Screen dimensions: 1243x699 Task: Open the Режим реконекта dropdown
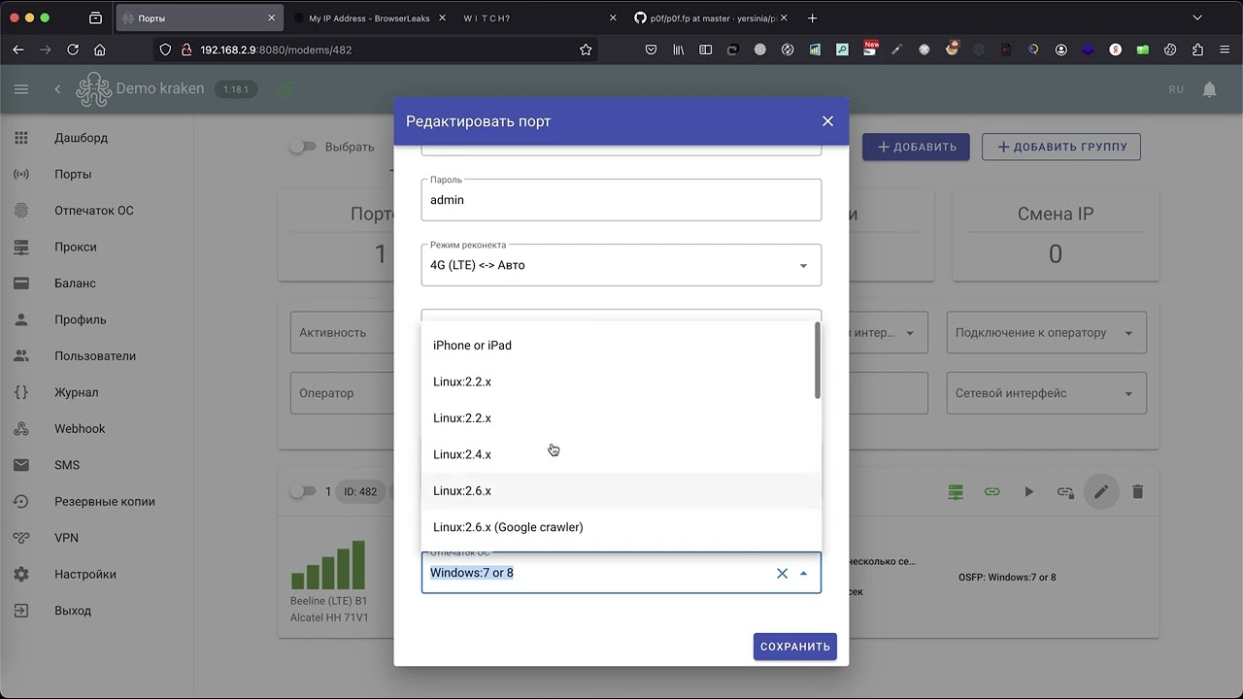[621, 265]
